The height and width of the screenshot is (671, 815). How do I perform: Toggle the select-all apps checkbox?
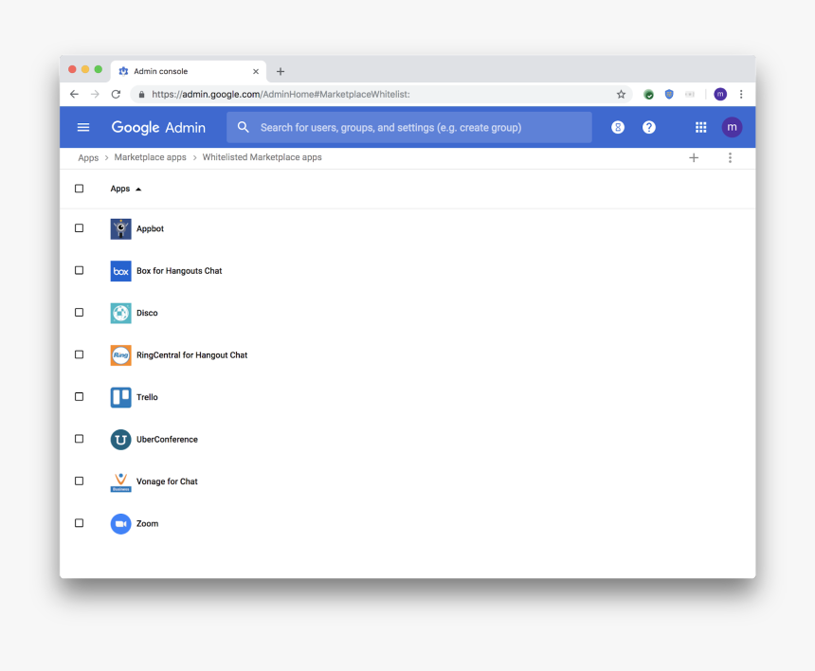click(x=79, y=189)
